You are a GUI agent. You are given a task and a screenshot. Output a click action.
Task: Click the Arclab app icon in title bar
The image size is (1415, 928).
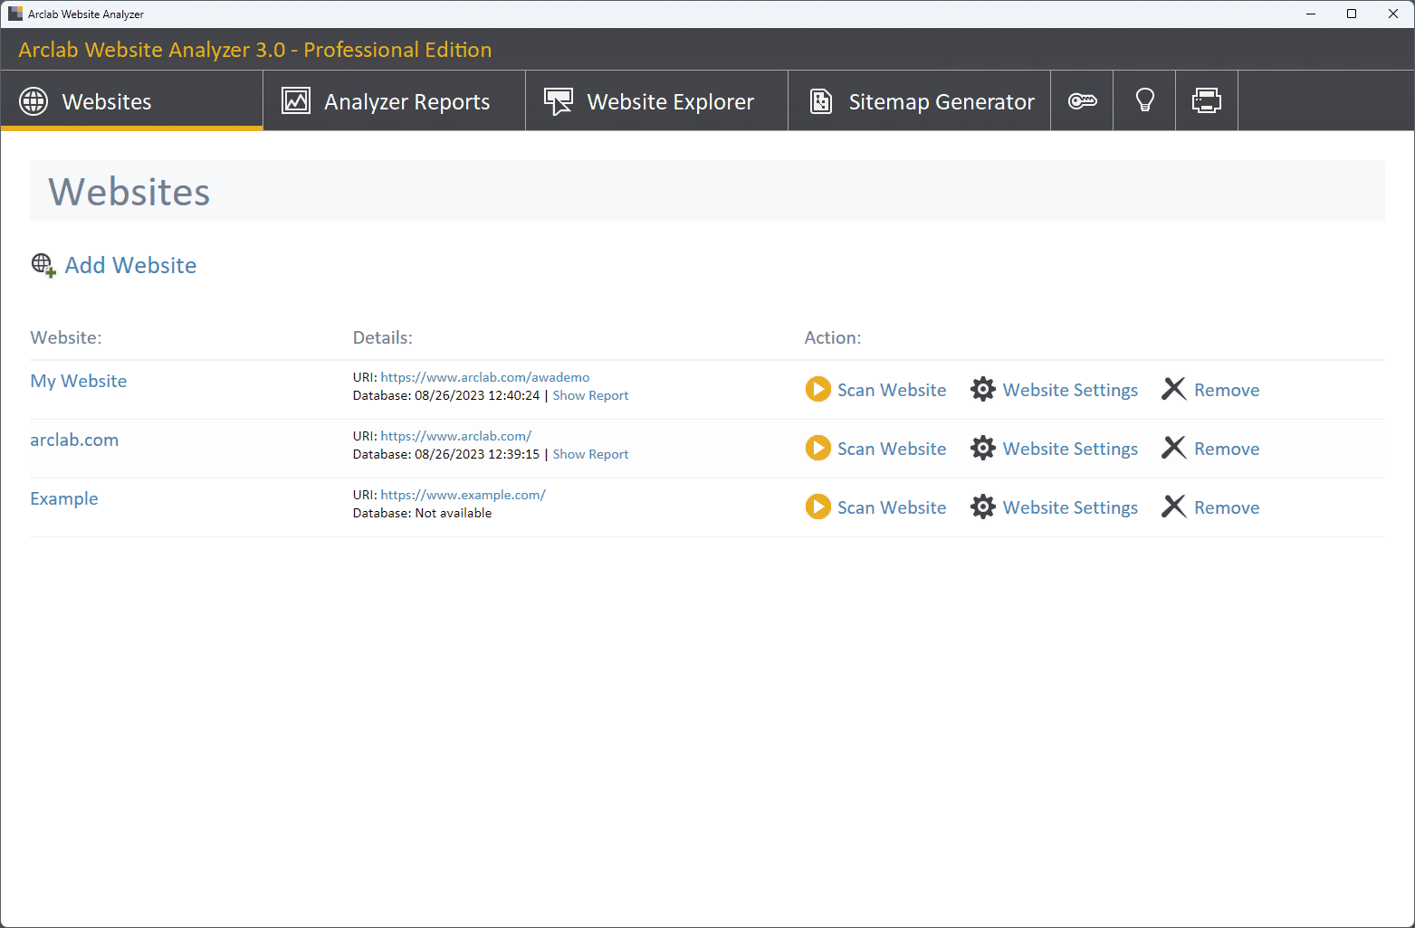pos(15,14)
